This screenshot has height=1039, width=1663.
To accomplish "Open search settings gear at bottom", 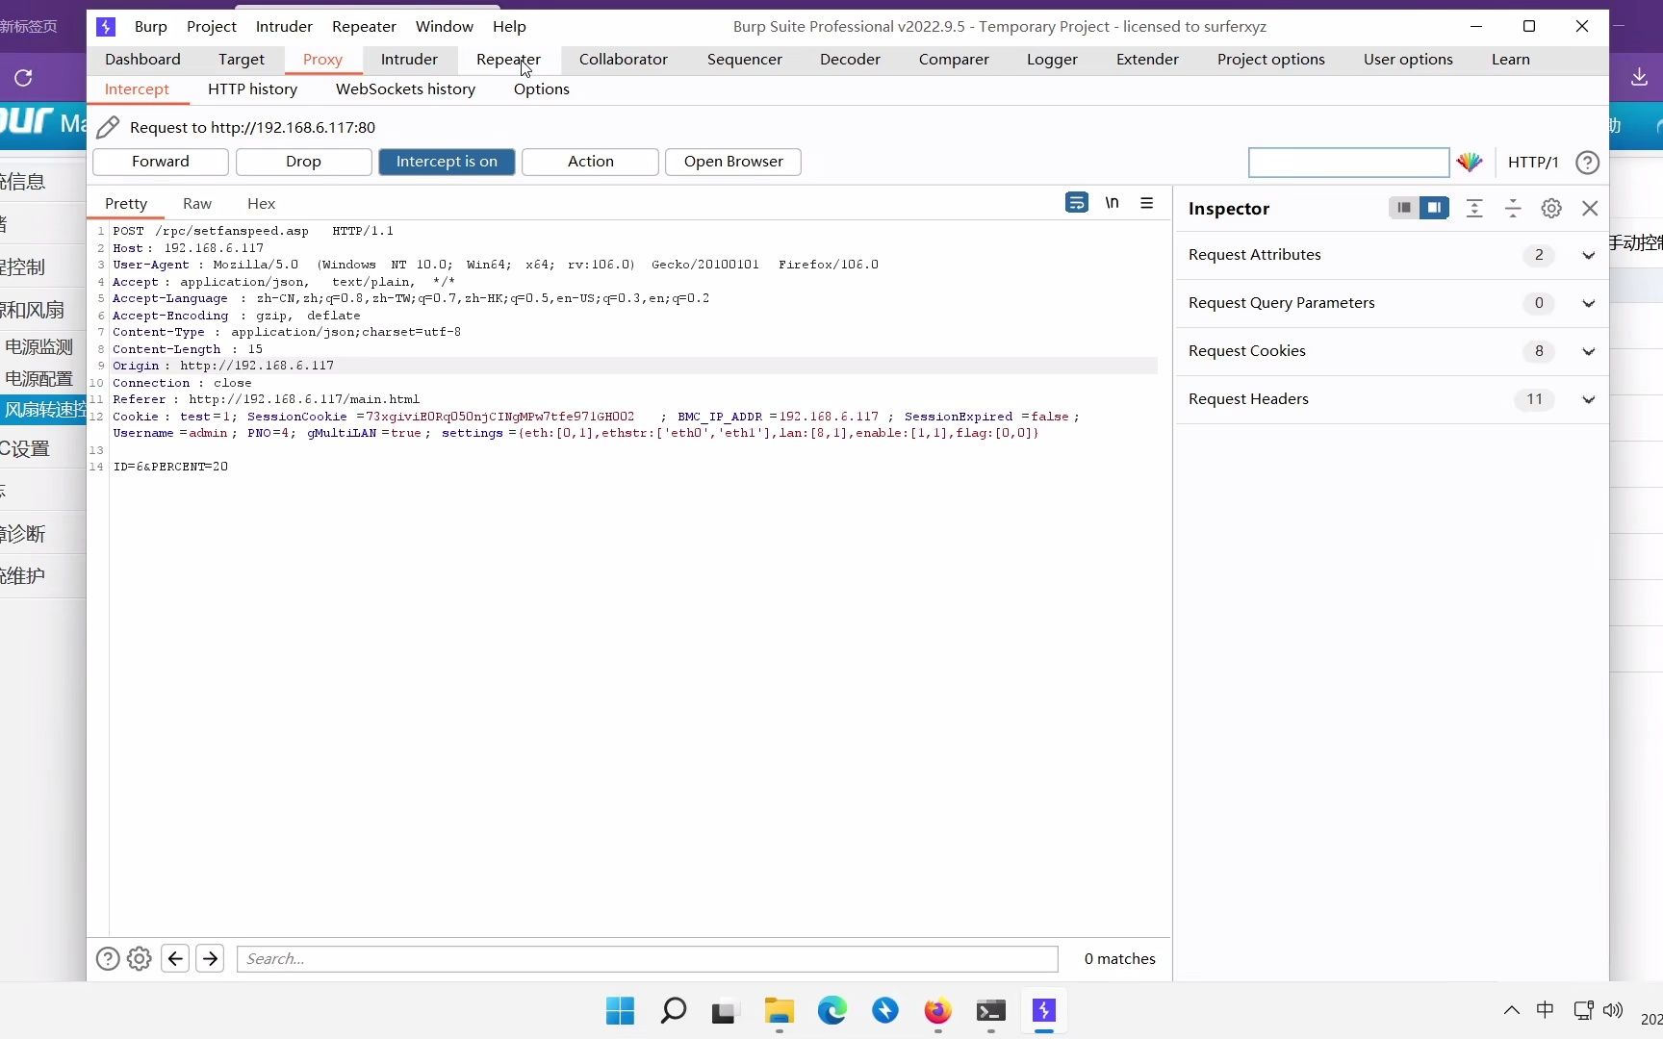I will click(x=140, y=958).
